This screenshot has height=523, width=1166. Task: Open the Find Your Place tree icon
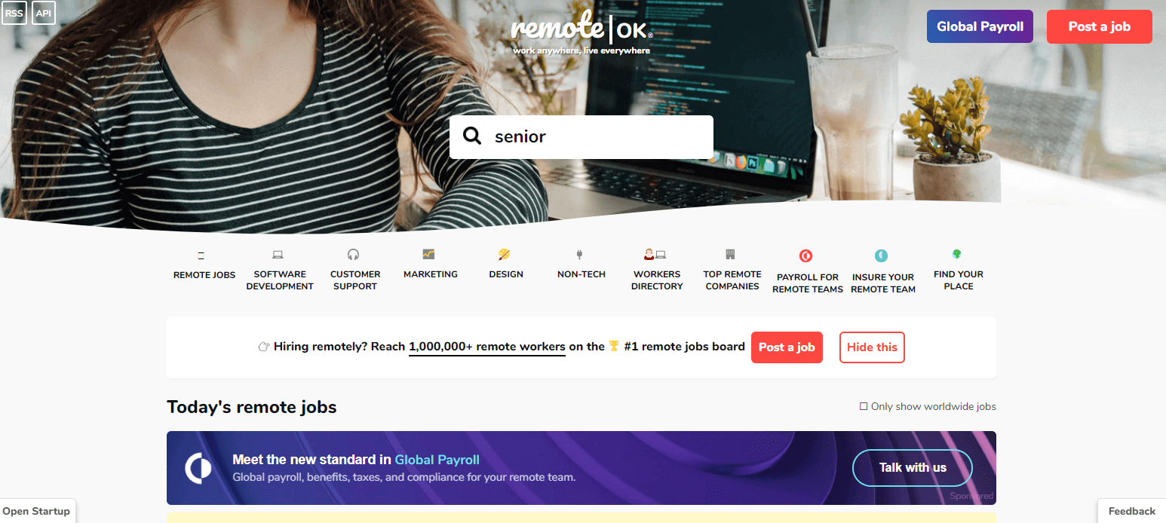[x=957, y=254]
